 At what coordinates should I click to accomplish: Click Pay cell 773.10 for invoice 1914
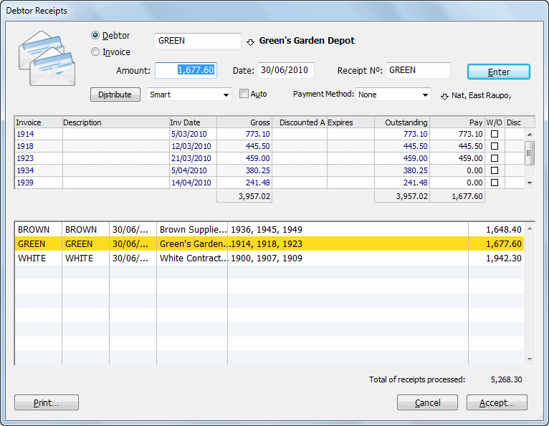pos(457,134)
